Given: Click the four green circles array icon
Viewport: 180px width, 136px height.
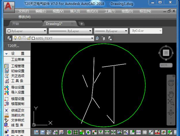Looking at the screenshot, I should 76,132.
